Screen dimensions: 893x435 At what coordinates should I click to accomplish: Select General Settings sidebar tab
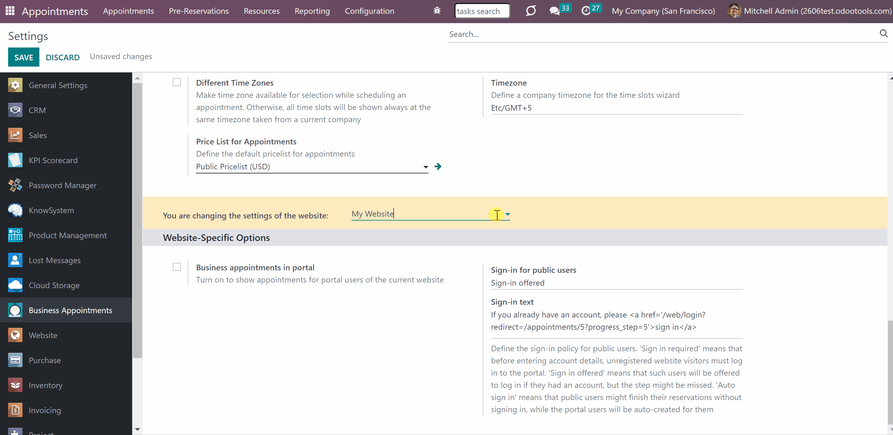(66, 85)
